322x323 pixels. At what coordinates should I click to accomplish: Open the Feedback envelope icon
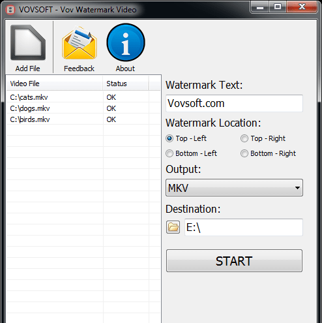pos(79,42)
